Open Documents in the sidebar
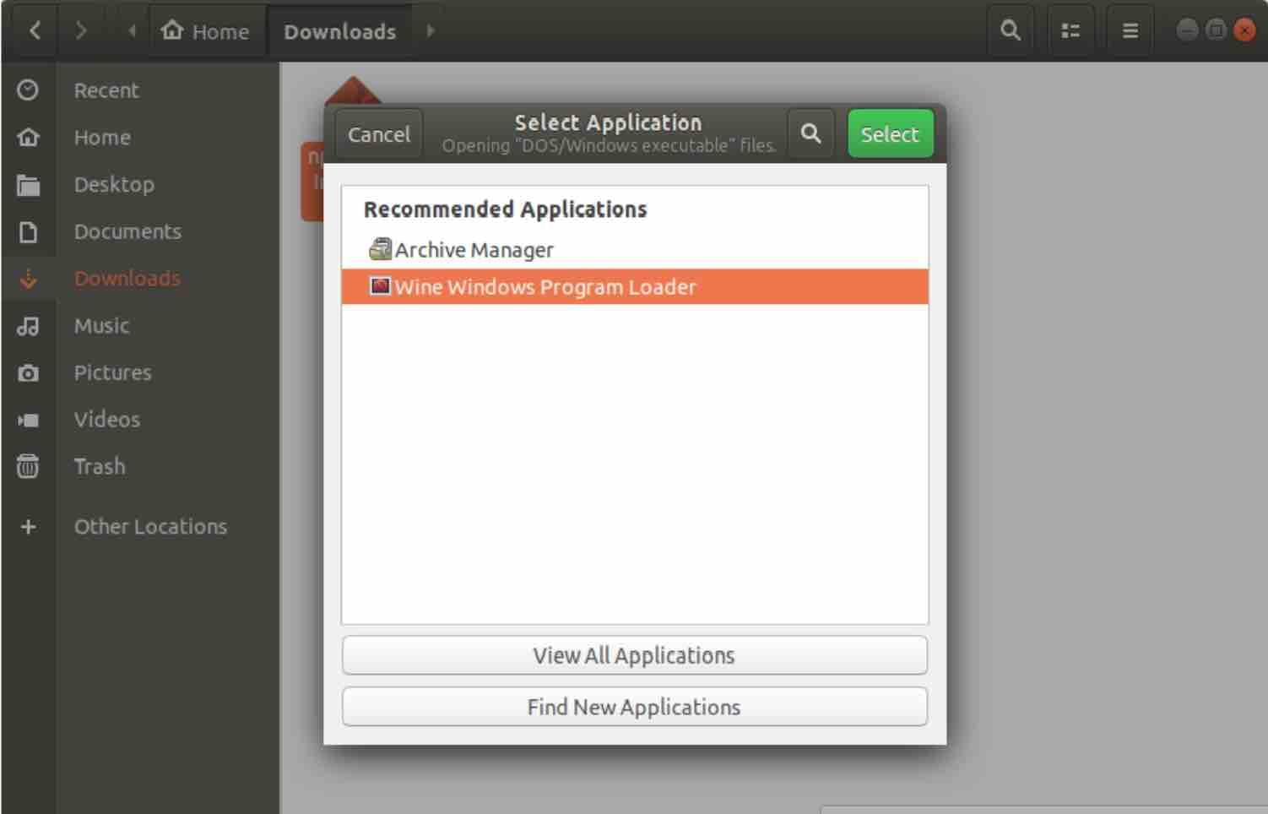 tap(140, 231)
